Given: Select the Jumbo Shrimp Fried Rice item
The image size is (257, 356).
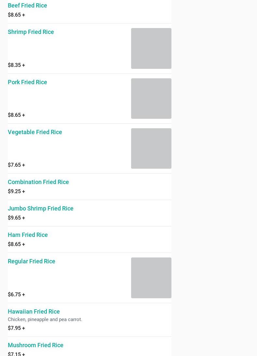Looking at the screenshot, I should (x=41, y=209).
